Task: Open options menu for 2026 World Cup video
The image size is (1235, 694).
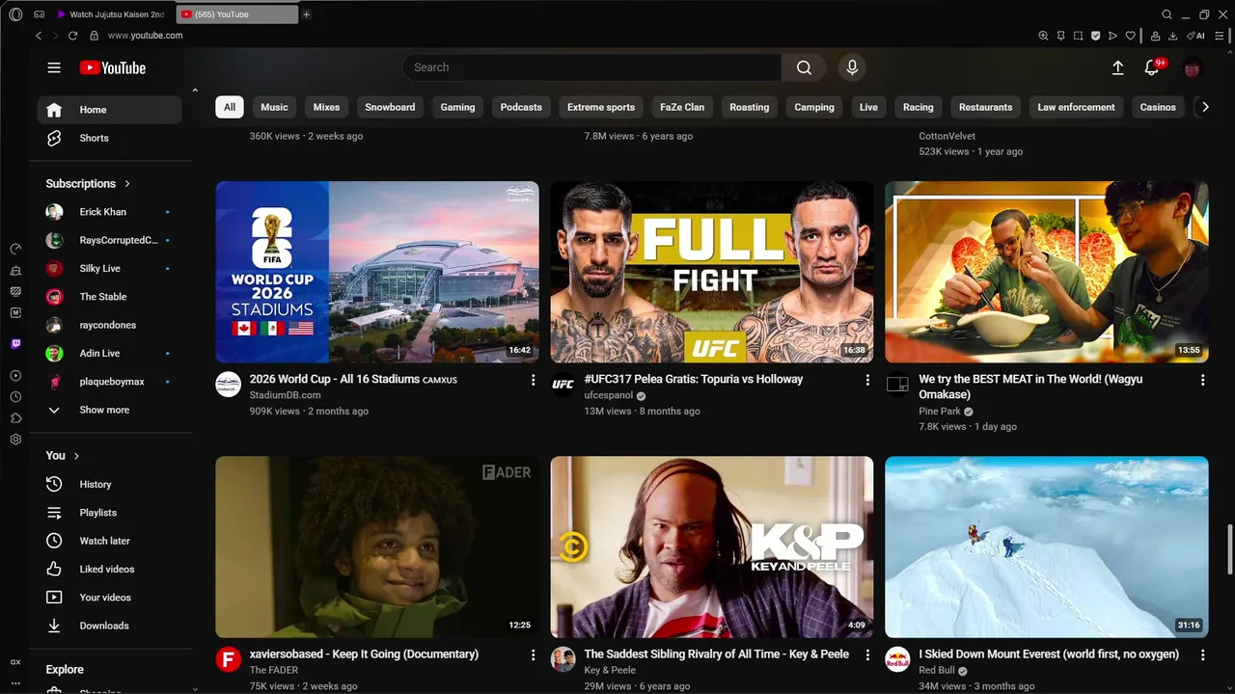Action: [x=533, y=381]
